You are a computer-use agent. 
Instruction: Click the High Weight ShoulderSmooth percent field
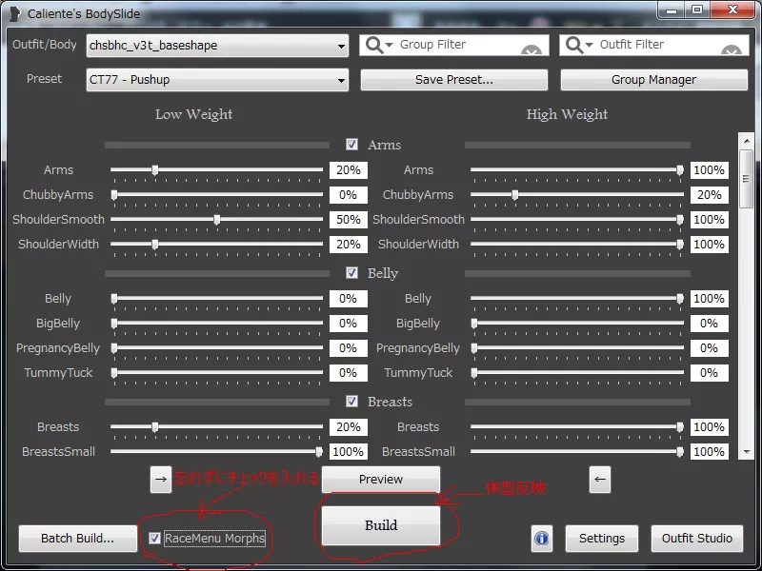tap(709, 220)
